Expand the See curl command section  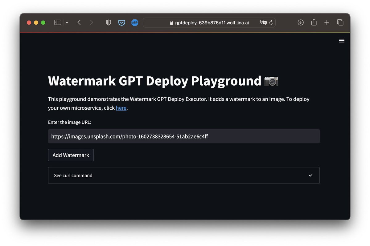click(73, 175)
